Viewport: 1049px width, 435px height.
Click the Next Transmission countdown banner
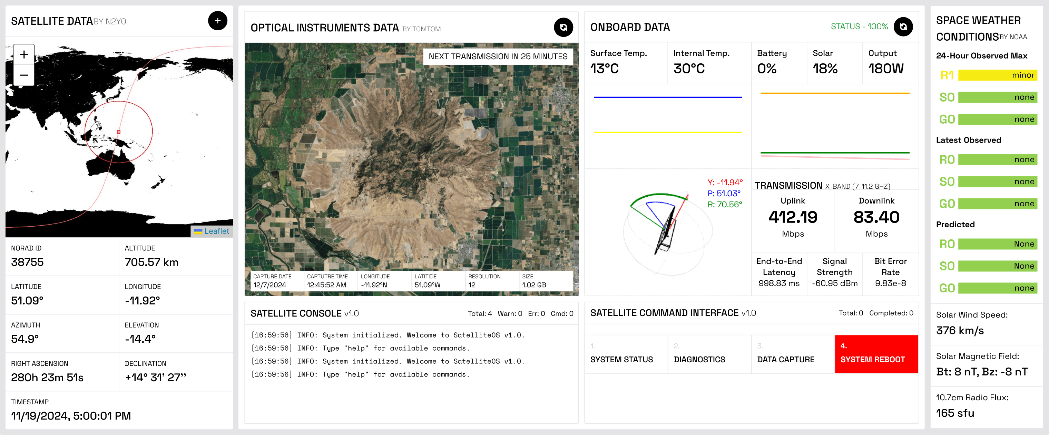[498, 56]
